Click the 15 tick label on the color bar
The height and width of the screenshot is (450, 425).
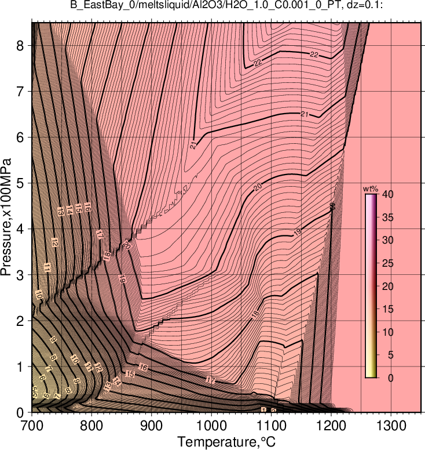(x=388, y=309)
